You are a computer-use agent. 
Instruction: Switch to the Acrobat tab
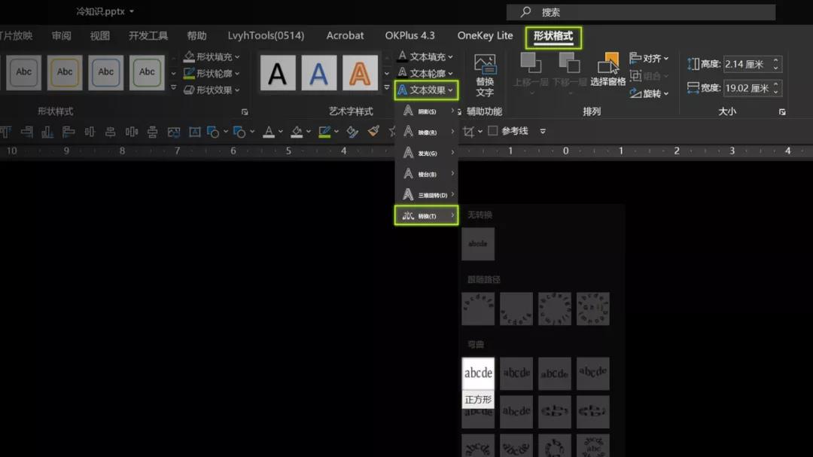[x=345, y=35]
